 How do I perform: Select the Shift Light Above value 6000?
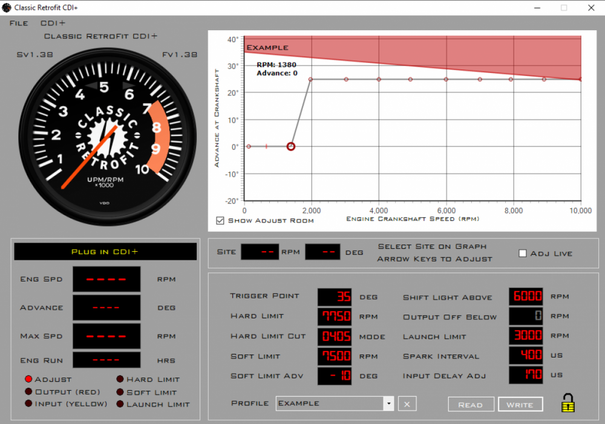pos(526,296)
